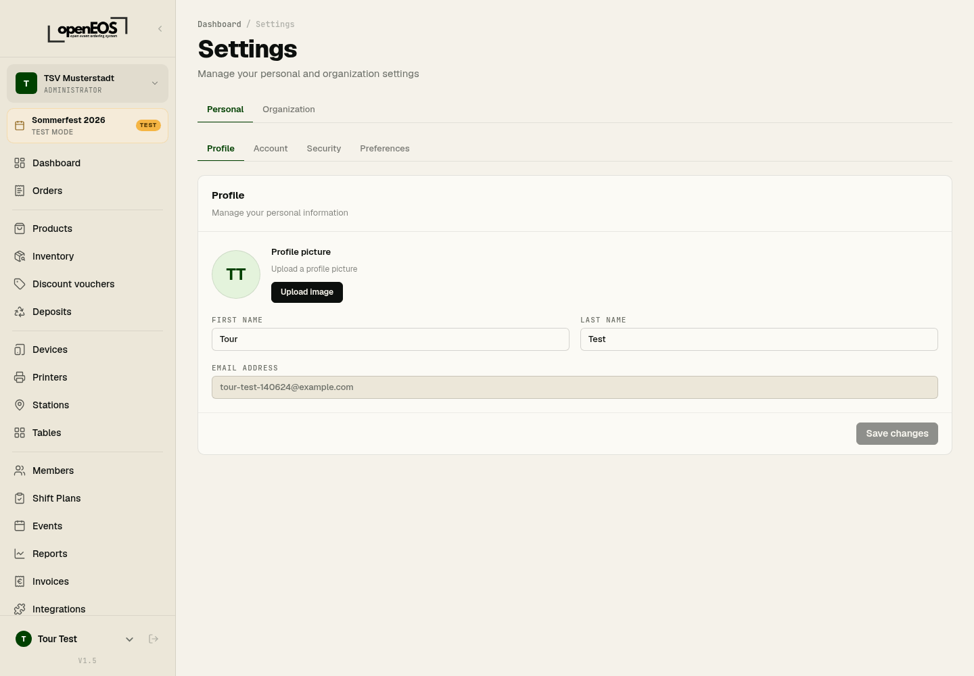The height and width of the screenshot is (676, 974).
Task: Click the Events calendar icon
Action: 20,526
